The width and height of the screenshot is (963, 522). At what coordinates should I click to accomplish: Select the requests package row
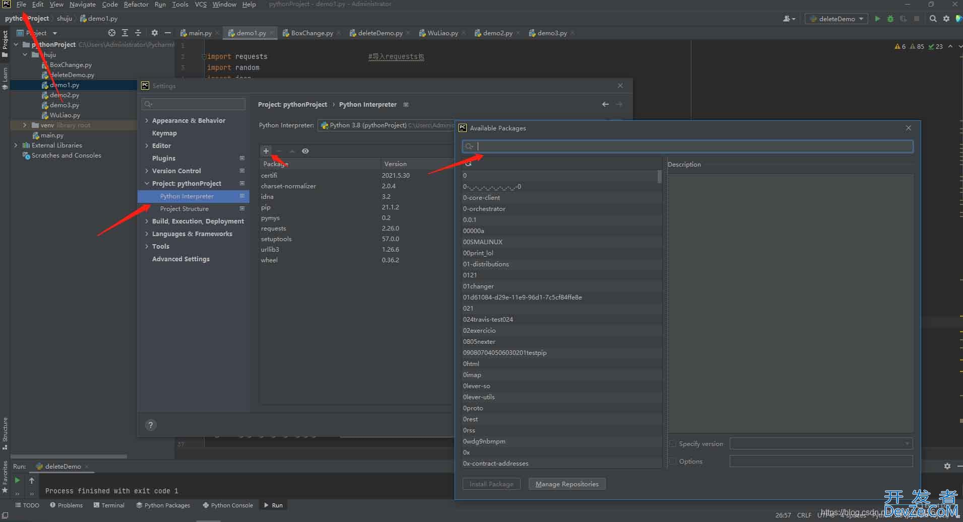click(x=356, y=229)
